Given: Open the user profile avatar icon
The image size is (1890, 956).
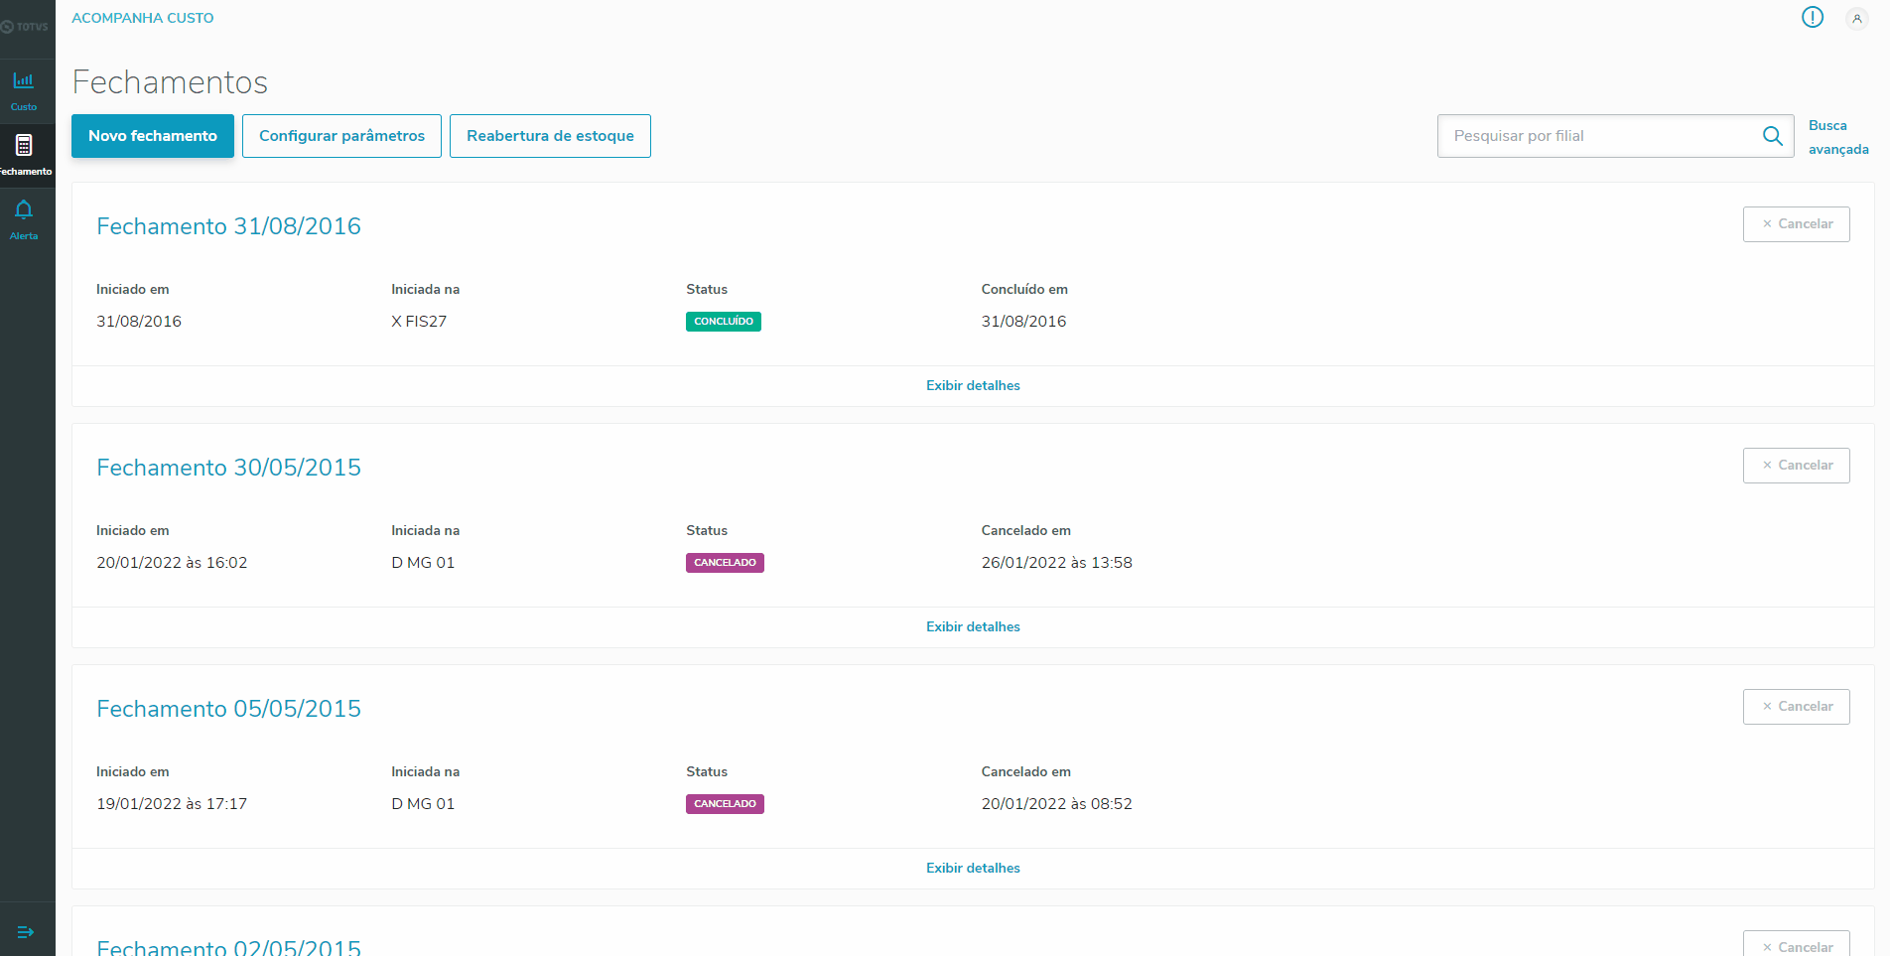Looking at the screenshot, I should coord(1856,18).
